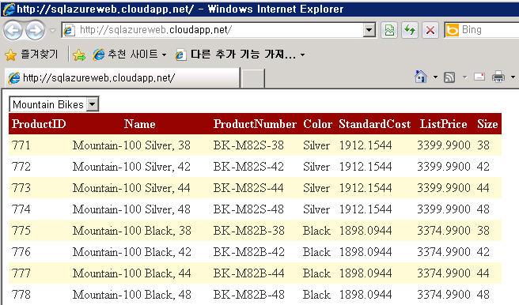Click product number BK-M82B-48
The image size is (519, 305).
[x=249, y=295]
